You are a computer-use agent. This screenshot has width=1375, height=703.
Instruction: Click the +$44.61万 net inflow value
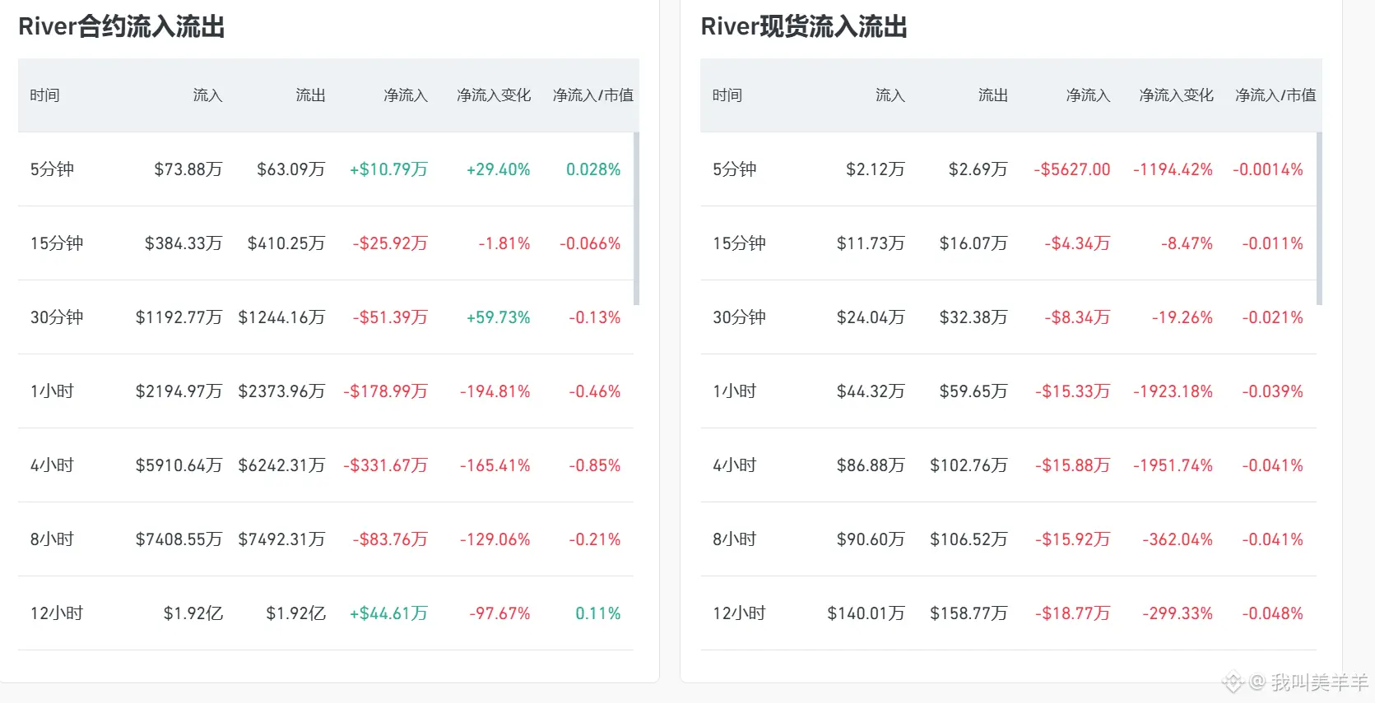(x=388, y=613)
